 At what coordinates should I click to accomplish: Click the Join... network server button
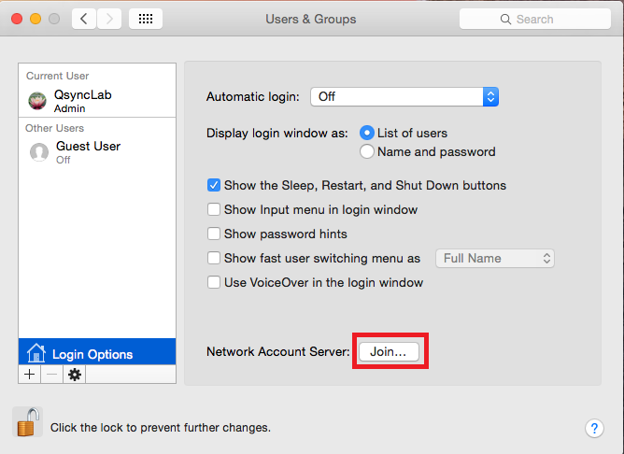click(389, 352)
